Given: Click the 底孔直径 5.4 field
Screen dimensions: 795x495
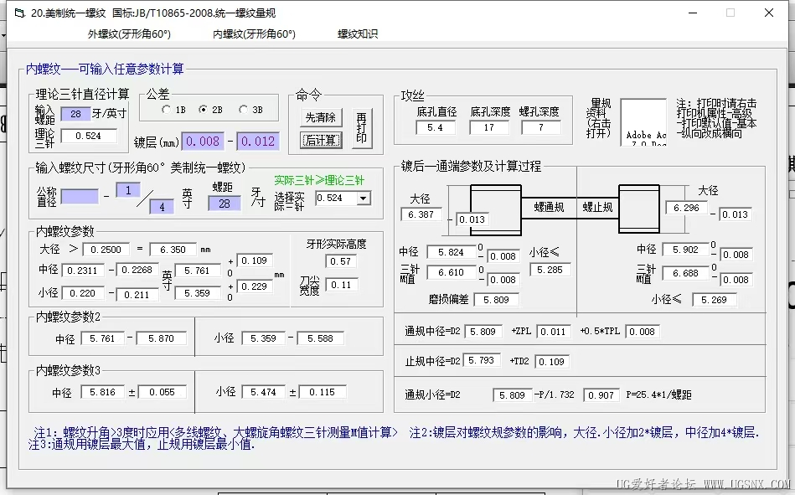Looking at the screenshot, I should pos(435,127).
